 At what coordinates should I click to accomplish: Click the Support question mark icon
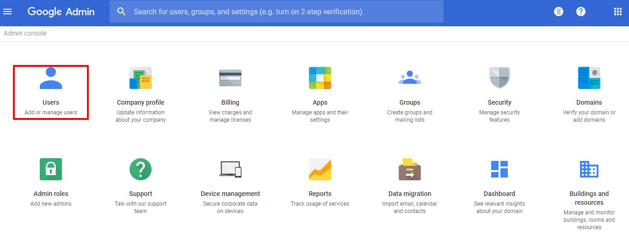coord(141,169)
